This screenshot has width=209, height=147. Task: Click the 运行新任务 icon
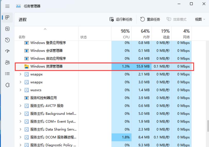111,19
